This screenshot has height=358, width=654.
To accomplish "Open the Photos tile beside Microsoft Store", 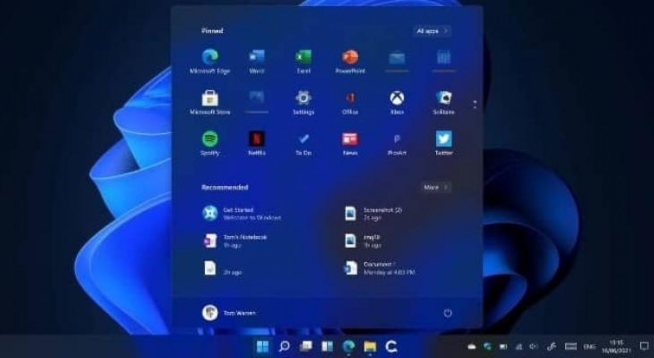I will pyautogui.click(x=257, y=101).
